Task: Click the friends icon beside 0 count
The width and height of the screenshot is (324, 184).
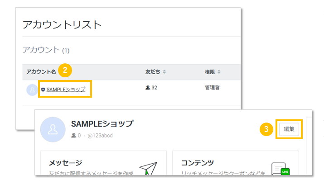Action: (x=73, y=135)
